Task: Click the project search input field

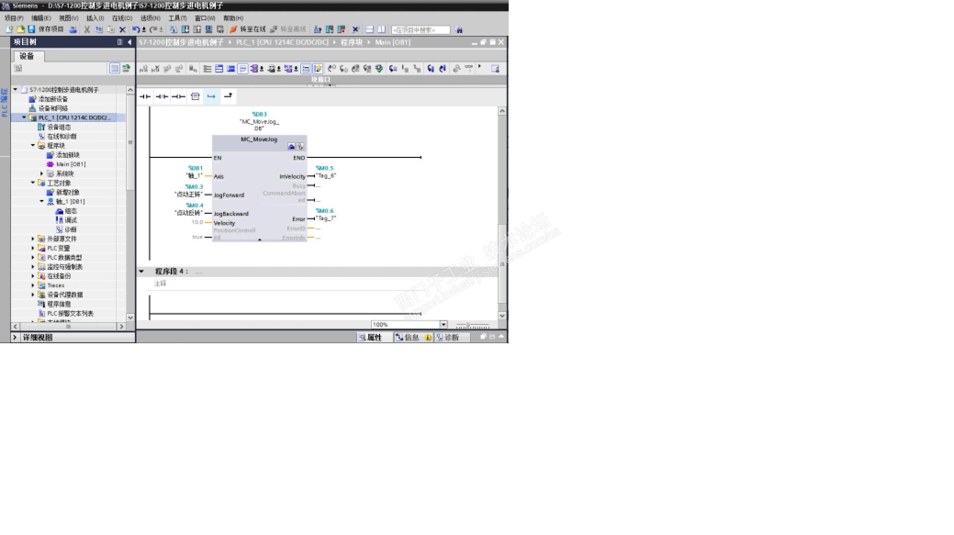Action: pos(420,30)
